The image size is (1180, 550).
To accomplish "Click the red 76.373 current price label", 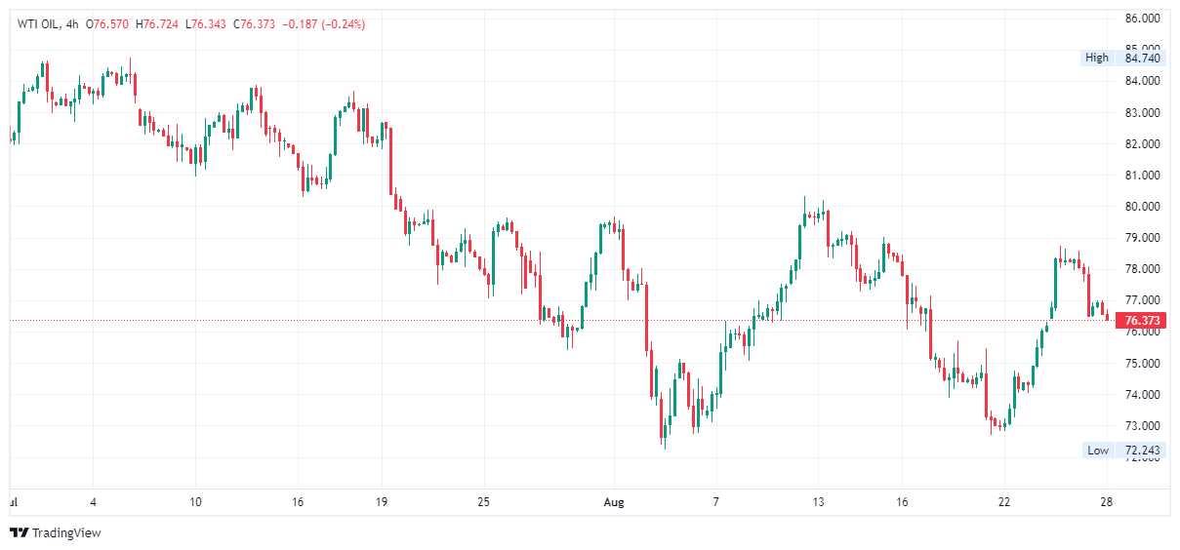I will [1142, 321].
